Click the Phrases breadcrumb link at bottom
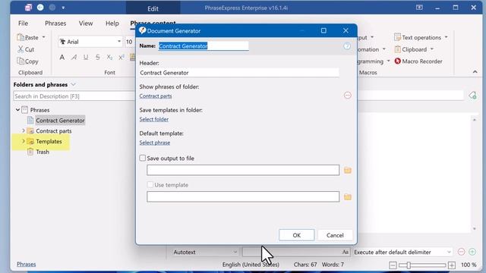Image resolution: width=486 pixels, height=273 pixels. [27, 264]
